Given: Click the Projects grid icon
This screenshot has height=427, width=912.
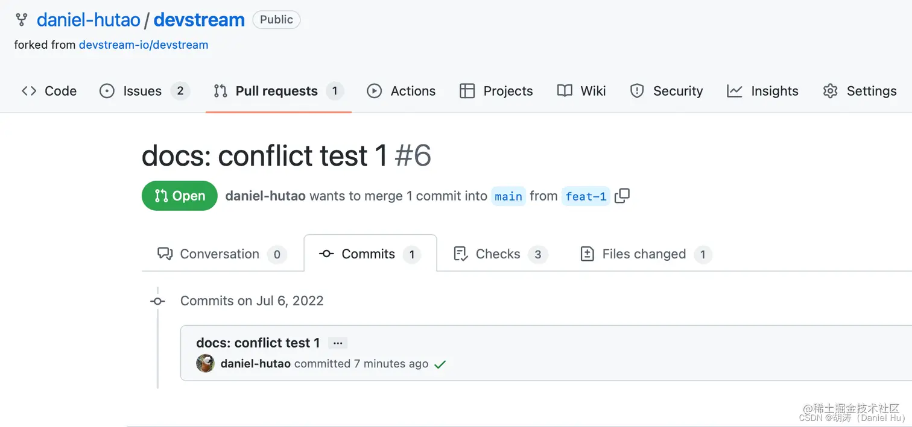Looking at the screenshot, I should (467, 91).
